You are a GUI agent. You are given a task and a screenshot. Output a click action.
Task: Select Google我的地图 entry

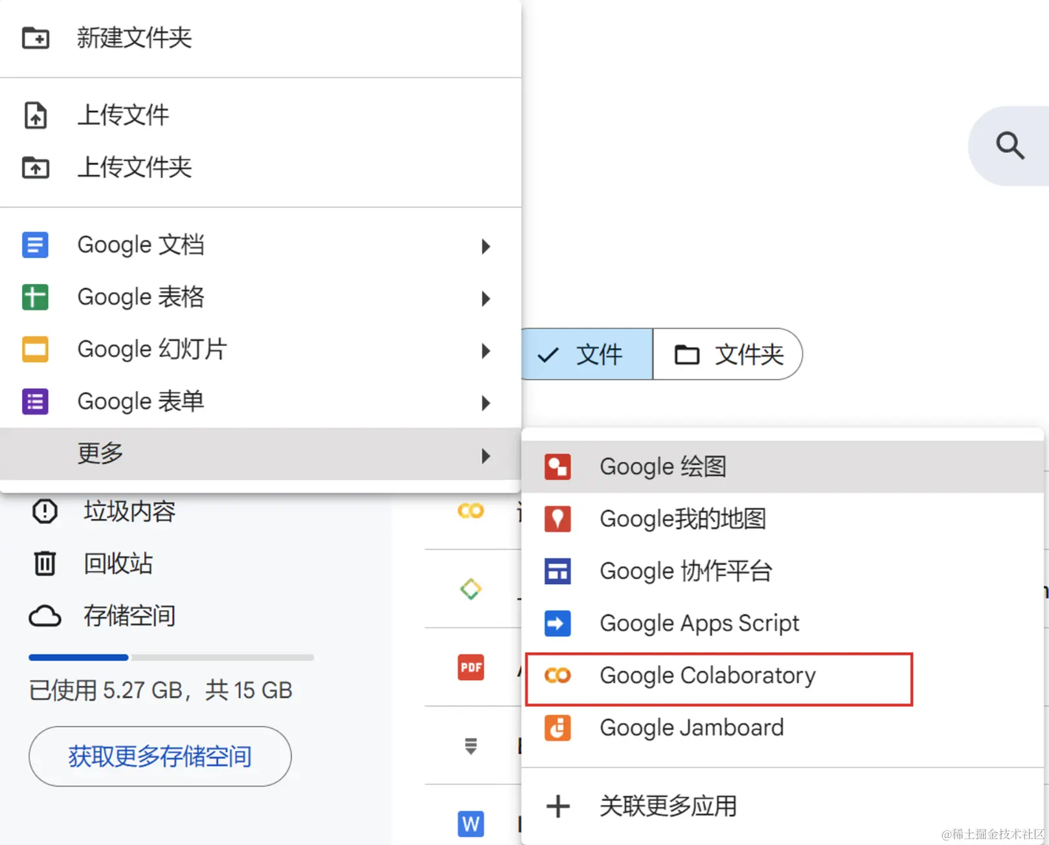(783, 519)
